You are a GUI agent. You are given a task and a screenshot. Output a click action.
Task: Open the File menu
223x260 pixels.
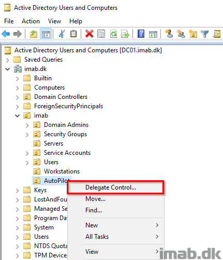[9, 21]
